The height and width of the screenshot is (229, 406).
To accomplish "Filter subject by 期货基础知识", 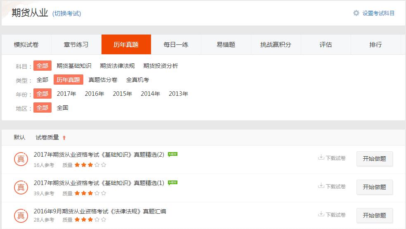I will (x=74, y=66).
